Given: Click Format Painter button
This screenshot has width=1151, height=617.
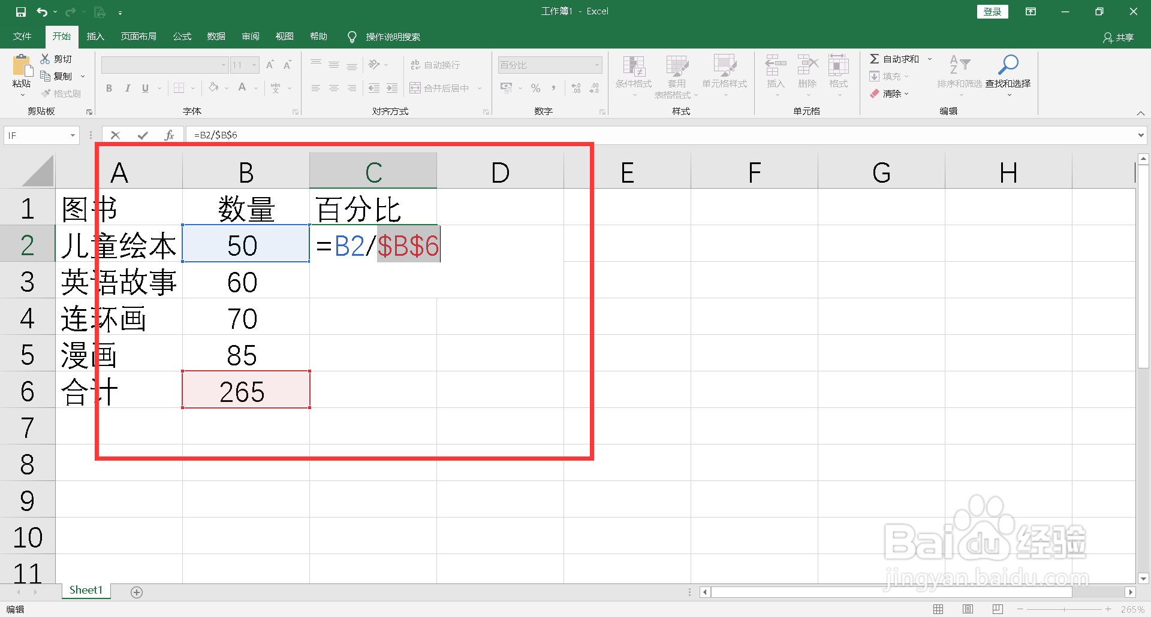Looking at the screenshot, I should click(61, 93).
